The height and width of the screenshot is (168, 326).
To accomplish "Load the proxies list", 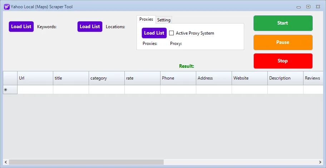I will (x=154, y=33).
